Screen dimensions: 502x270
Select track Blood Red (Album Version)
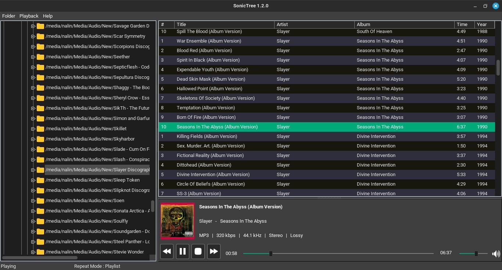tap(327, 51)
